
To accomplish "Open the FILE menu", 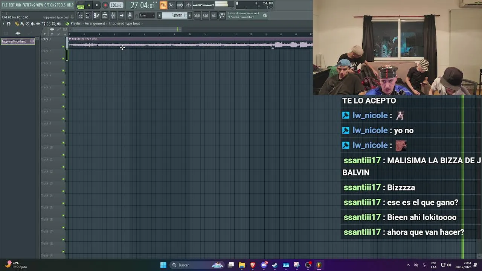I will click(5, 5).
